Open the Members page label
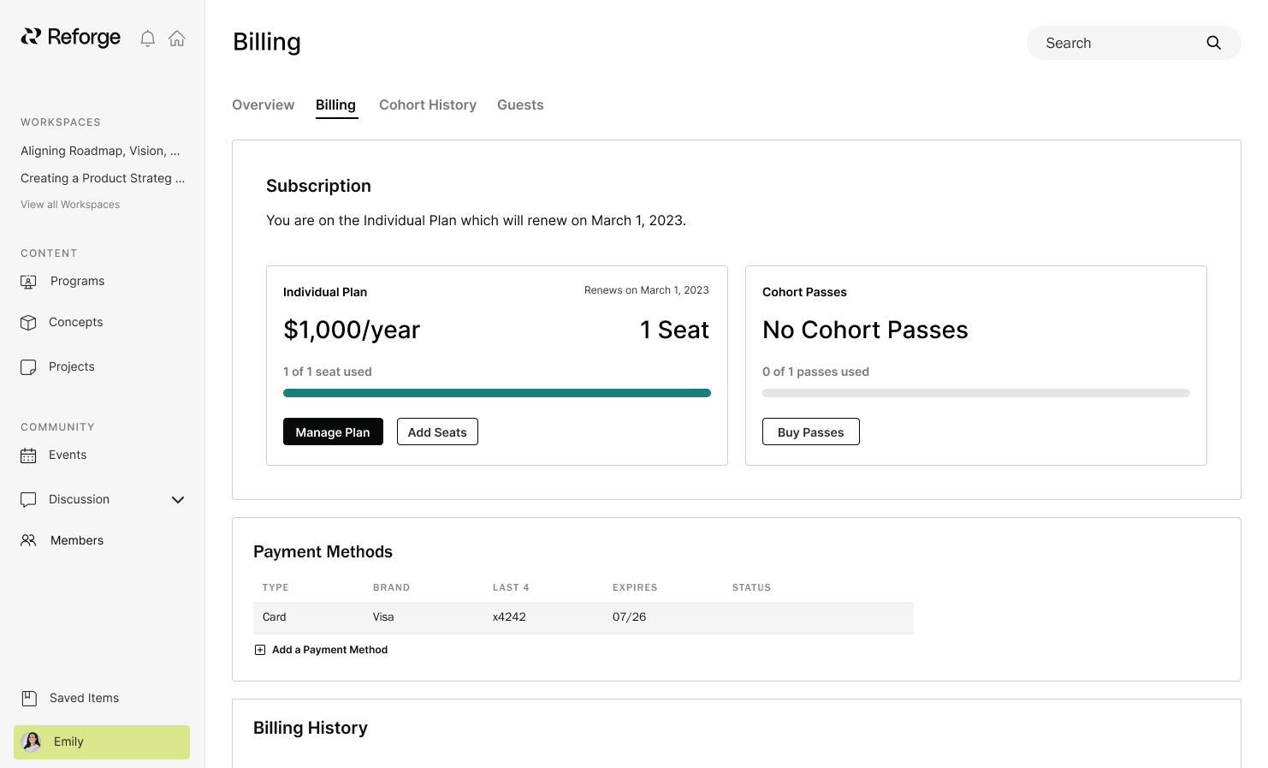 (77, 541)
